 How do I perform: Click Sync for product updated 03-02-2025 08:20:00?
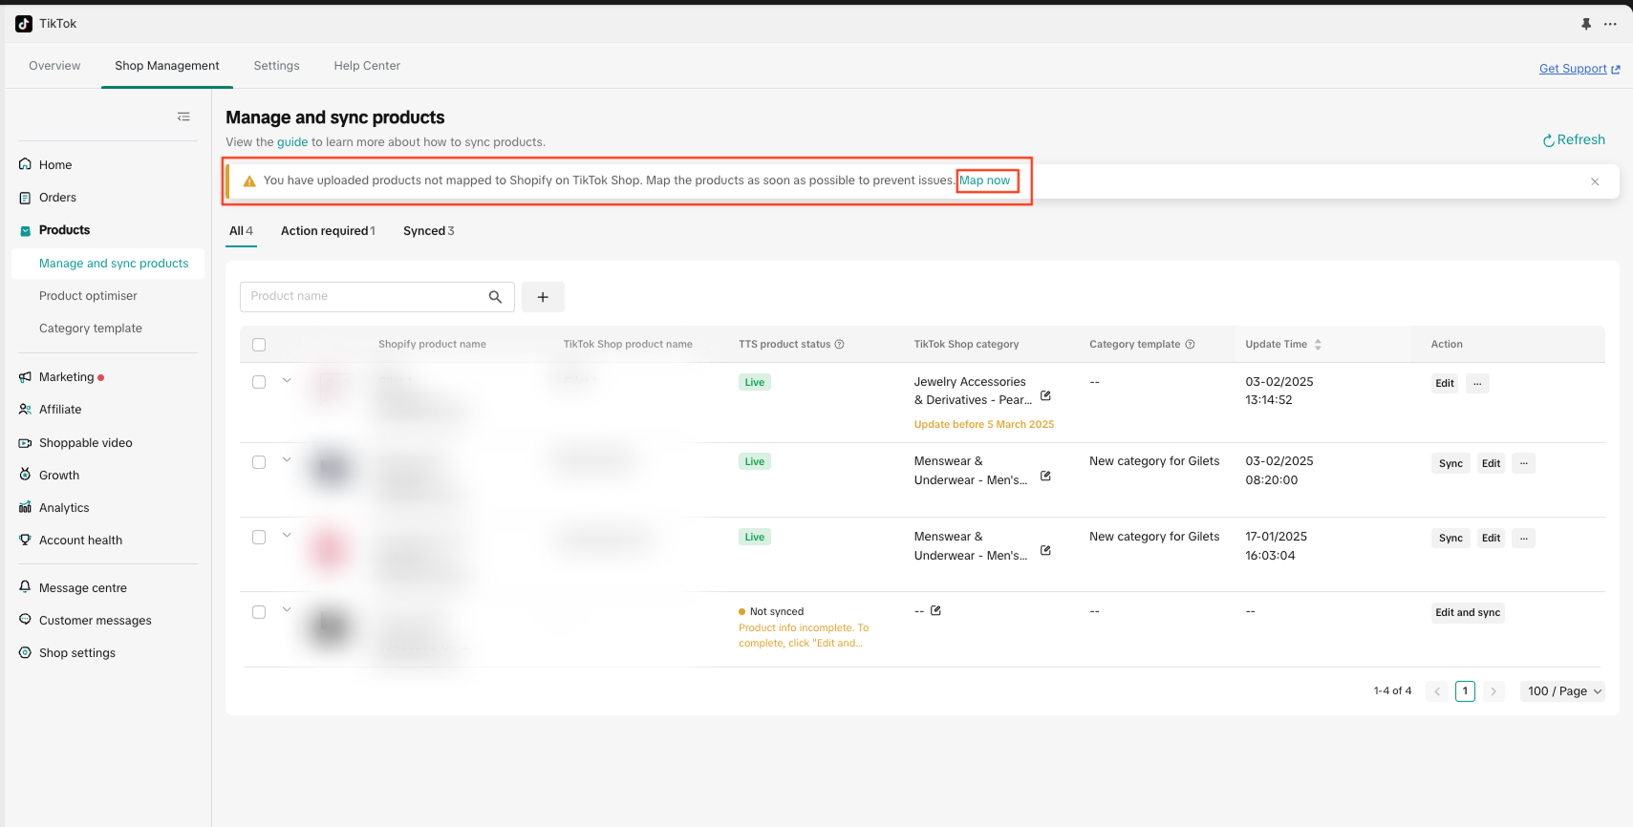[1450, 463]
